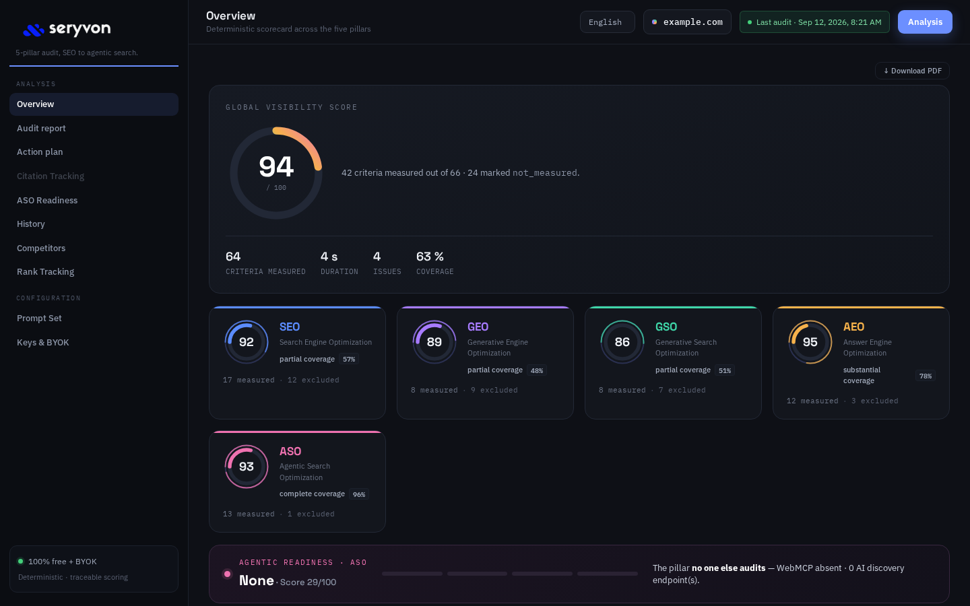Open the SEO pillar heading
This screenshot has width=970, height=606.
click(290, 327)
